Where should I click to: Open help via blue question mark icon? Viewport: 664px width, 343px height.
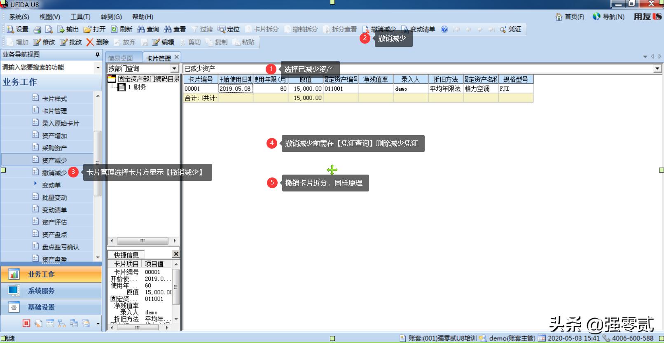point(444,29)
